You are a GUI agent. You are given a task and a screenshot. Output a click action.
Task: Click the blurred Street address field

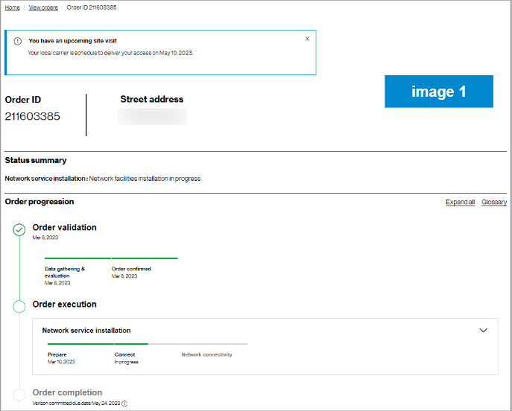[153, 116]
